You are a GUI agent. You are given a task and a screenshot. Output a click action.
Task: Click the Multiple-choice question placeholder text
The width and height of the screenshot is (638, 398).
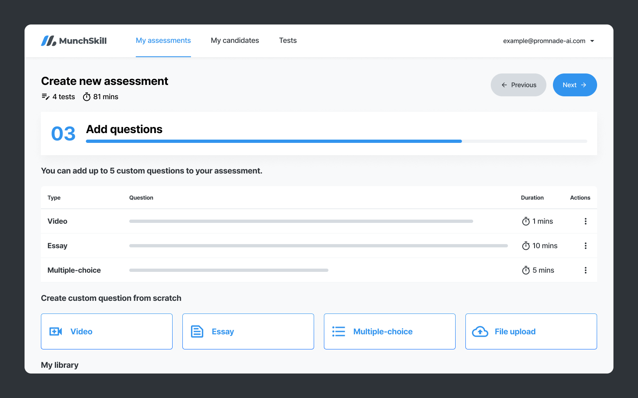point(229,270)
